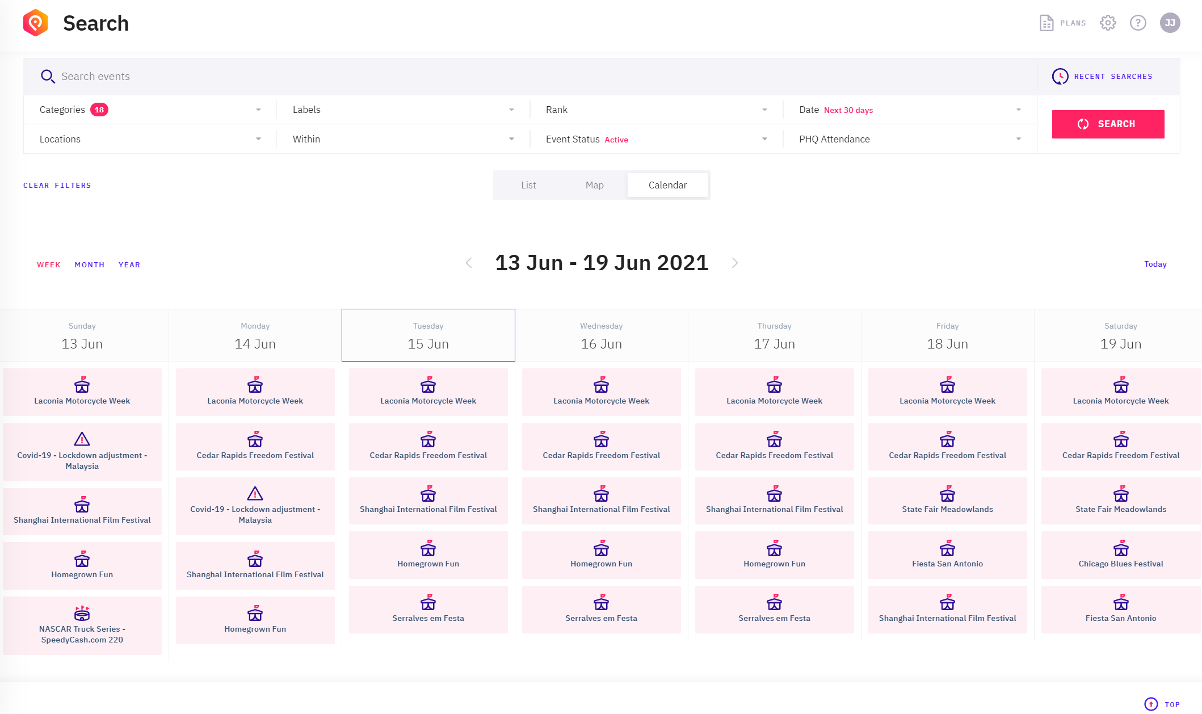The height and width of the screenshot is (714, 1202).
Task: Select the Week view option
Action: 49,264
